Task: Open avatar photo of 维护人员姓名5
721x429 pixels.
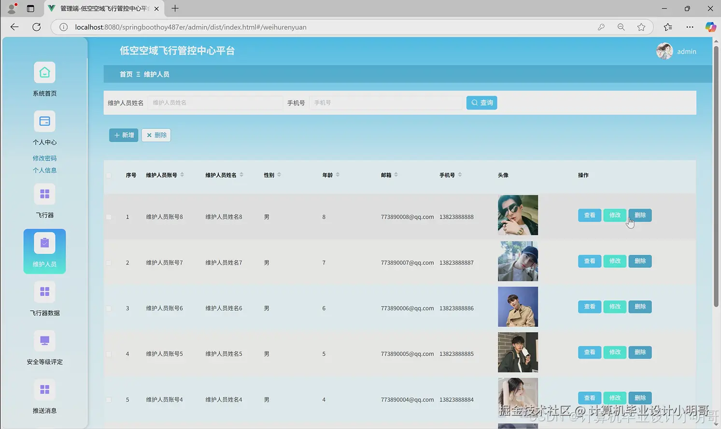Action: 518,352
